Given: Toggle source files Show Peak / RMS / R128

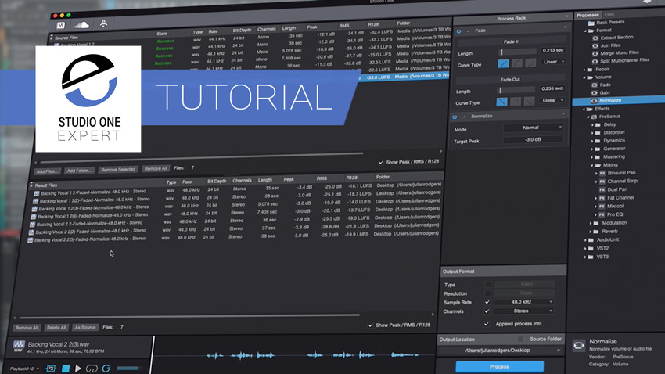Looking at the screenshot, I should pyautogui.click(x=381, y=163).
